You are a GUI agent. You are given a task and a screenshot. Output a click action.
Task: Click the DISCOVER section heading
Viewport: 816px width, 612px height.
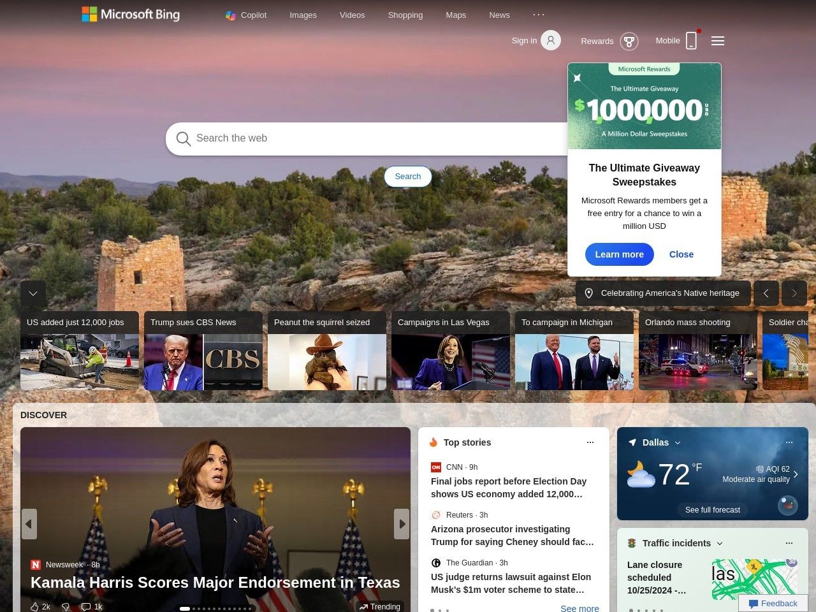[43, 415]
